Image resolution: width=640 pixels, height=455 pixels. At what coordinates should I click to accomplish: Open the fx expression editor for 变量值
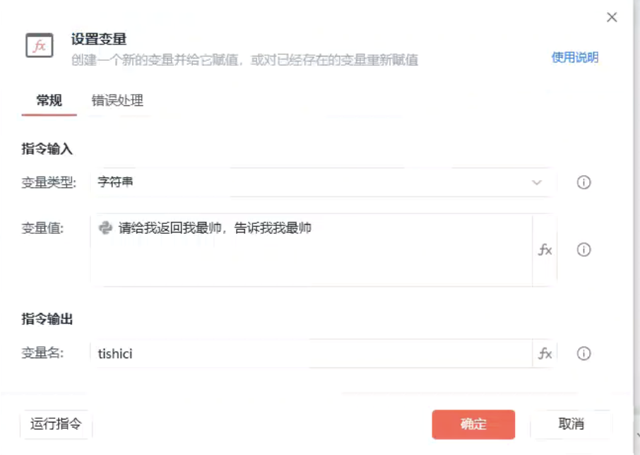pos(545,250)
